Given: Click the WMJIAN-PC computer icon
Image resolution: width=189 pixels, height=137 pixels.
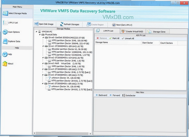Looking at the screenshot, I should tap(39, 32).
